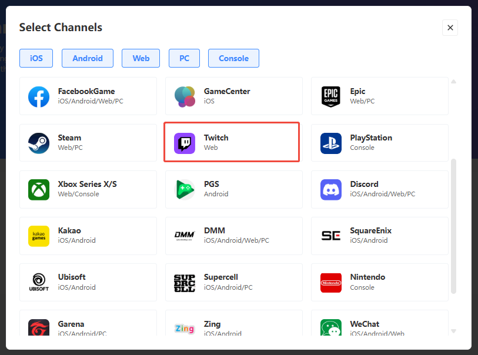Screen dimensions: 478x355
Task: Click the green Xbox logo icon
Action: pyautogui.click(x=39, y=189)
